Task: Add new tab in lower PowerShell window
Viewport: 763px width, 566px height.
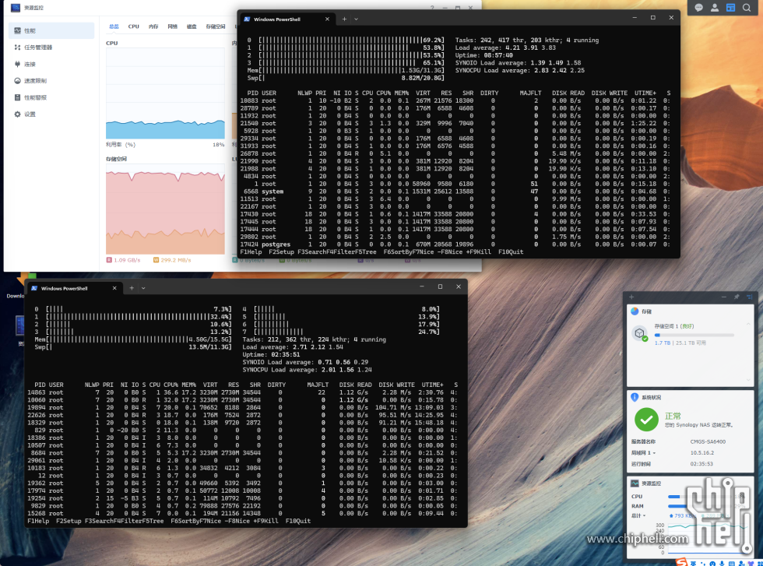Action: point(132,288)
